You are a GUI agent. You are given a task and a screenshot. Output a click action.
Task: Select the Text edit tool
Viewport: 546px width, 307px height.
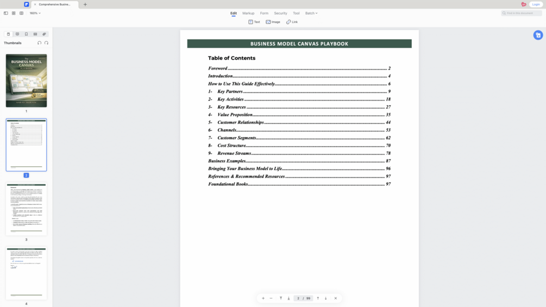[x=254, y=22]
